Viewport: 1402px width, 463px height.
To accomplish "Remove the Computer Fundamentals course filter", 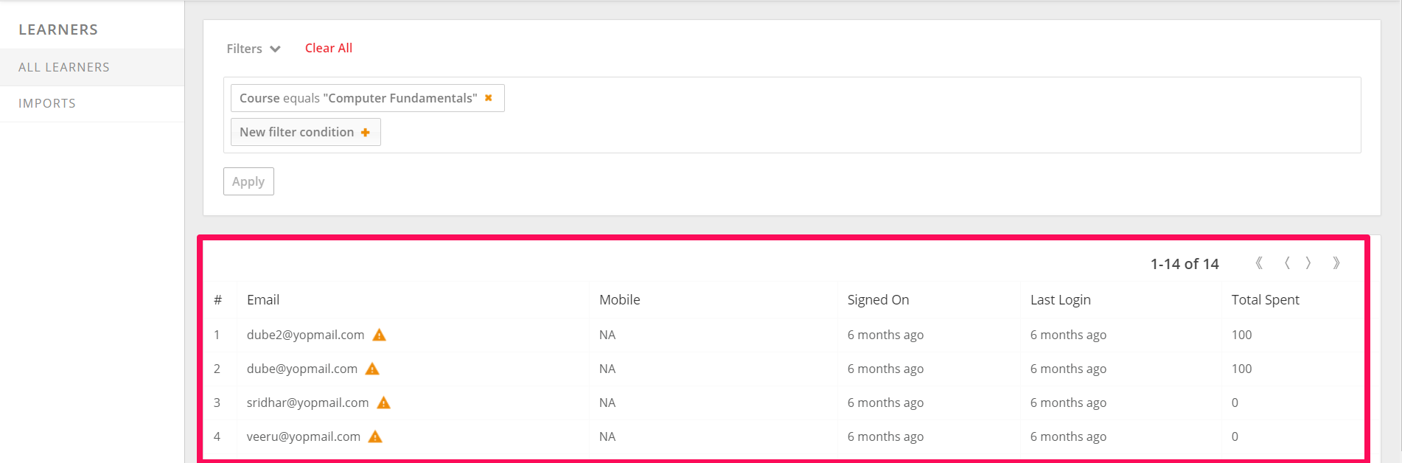I will pyautogui.click(x=488, y=98).
